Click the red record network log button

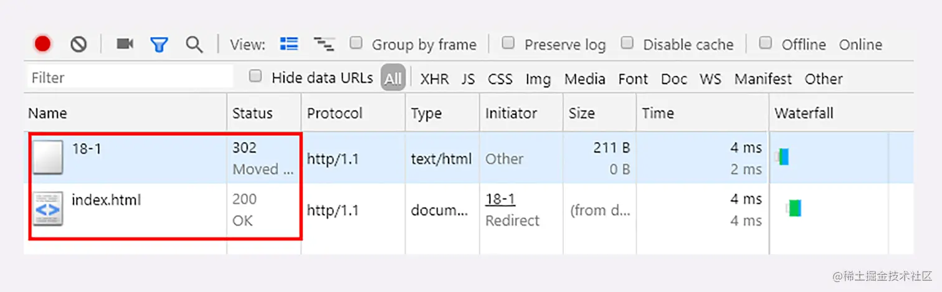tap(42, 44)
